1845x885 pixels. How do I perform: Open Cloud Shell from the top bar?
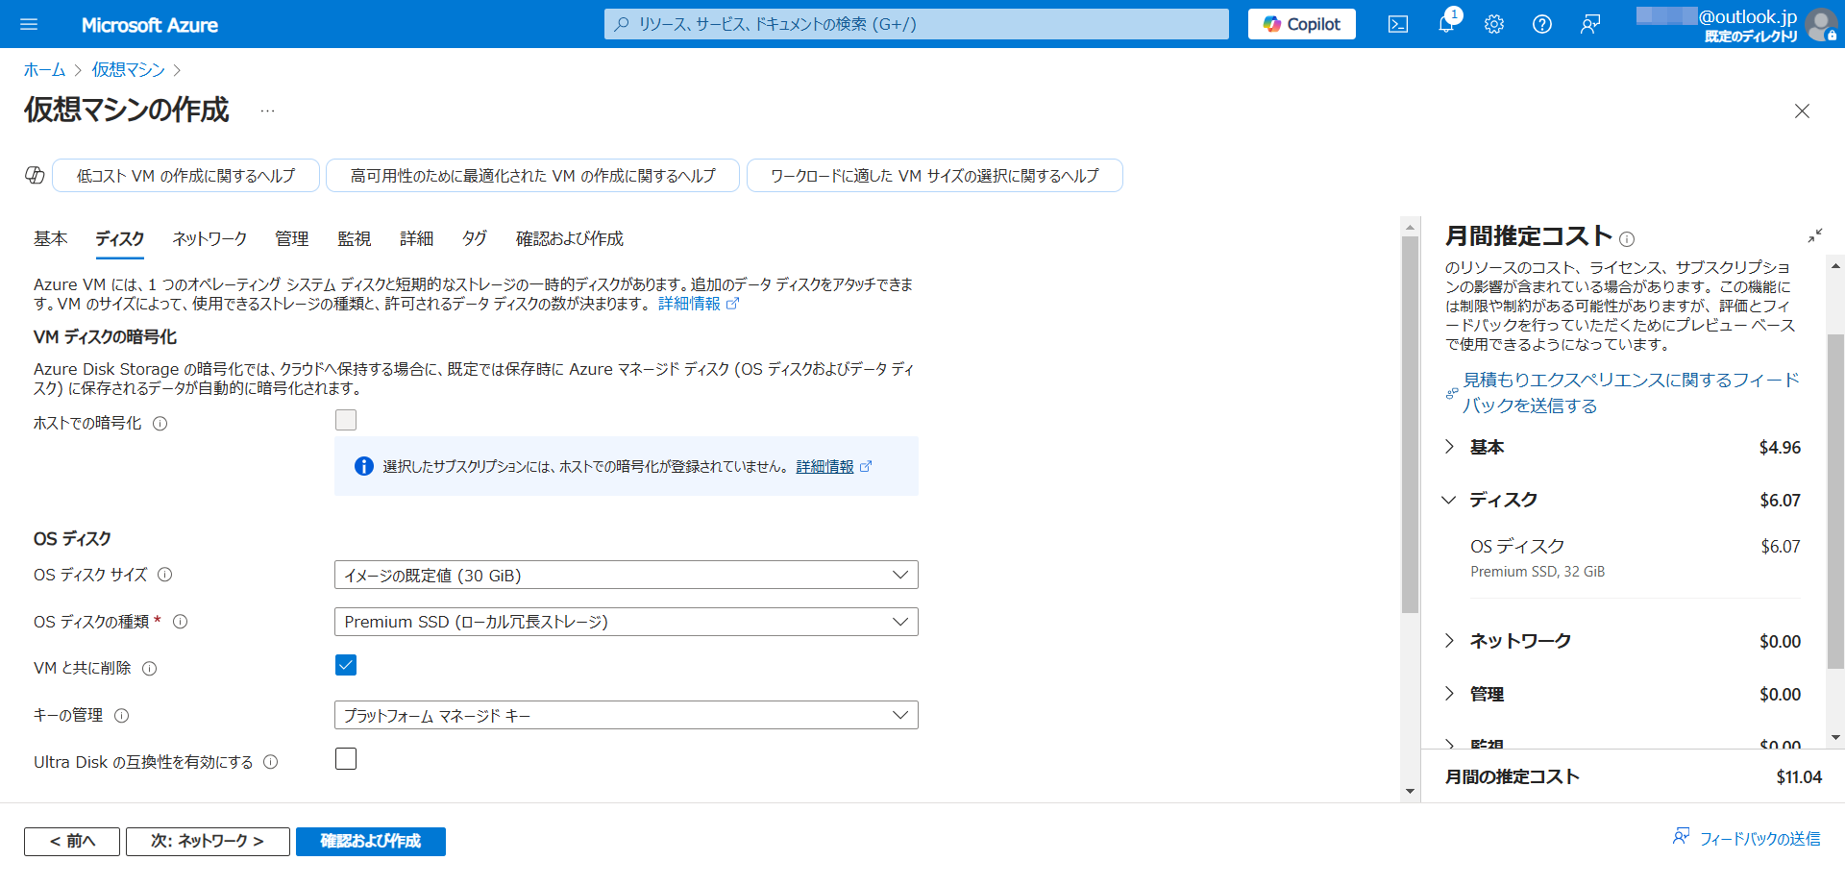pos(1398,24)
